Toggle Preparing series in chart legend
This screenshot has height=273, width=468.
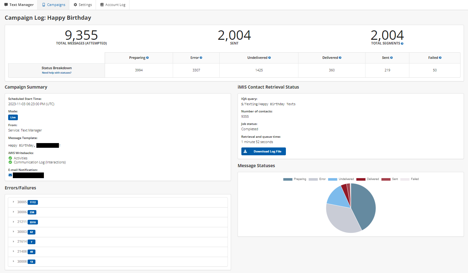(294, 179)
